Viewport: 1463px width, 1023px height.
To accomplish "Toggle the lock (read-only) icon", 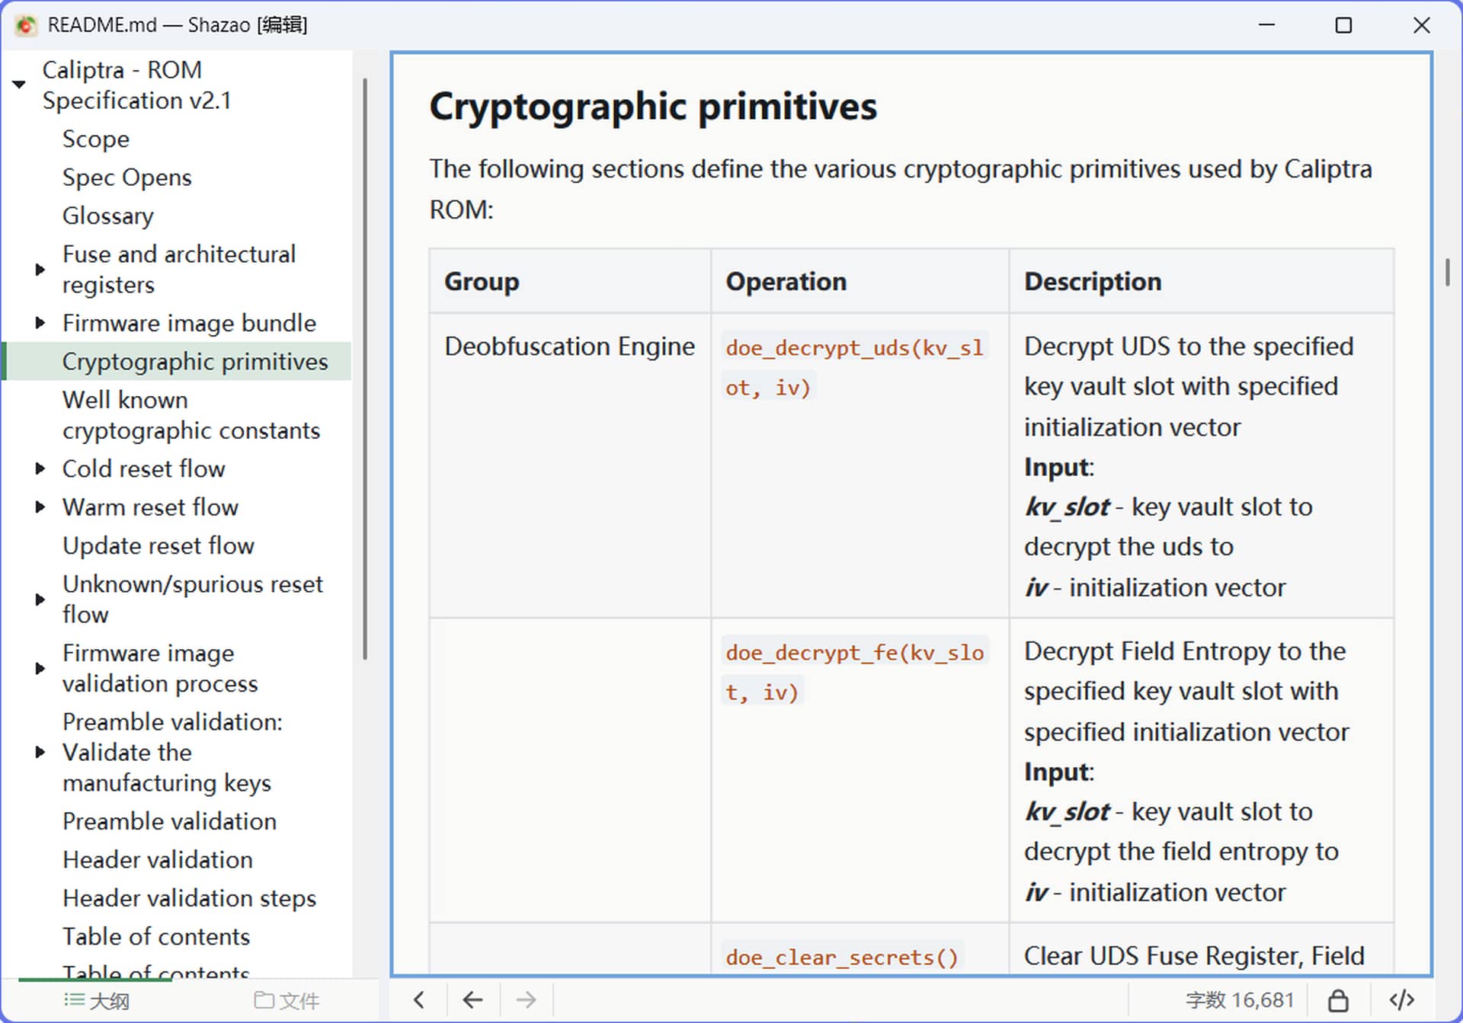I will click(1338, 999).
